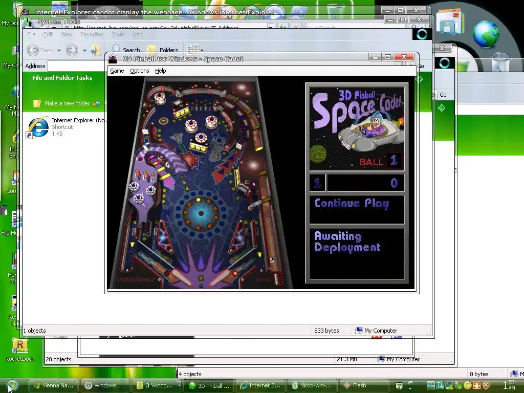The image size is (524, 393).
Task: Click Make a new folder link
Action: [67, 103]
